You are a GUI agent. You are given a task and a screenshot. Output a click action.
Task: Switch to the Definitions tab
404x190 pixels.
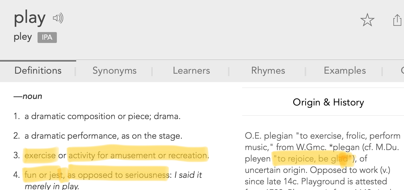[x=38, y=71]
